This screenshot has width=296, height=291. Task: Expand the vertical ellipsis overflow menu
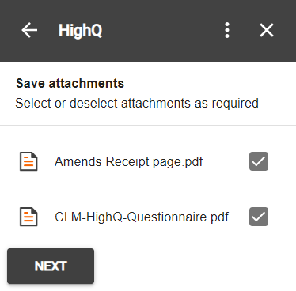tap(227, 30)
